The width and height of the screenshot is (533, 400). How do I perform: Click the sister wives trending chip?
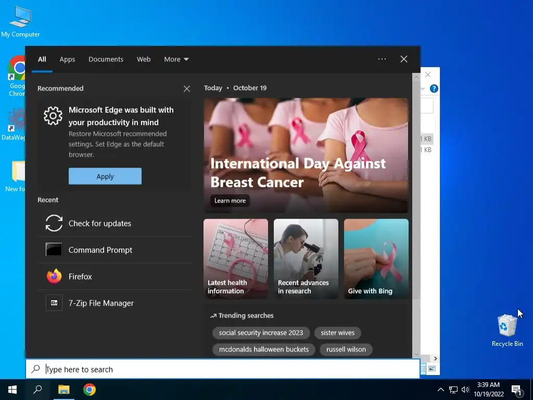[337, 333]
